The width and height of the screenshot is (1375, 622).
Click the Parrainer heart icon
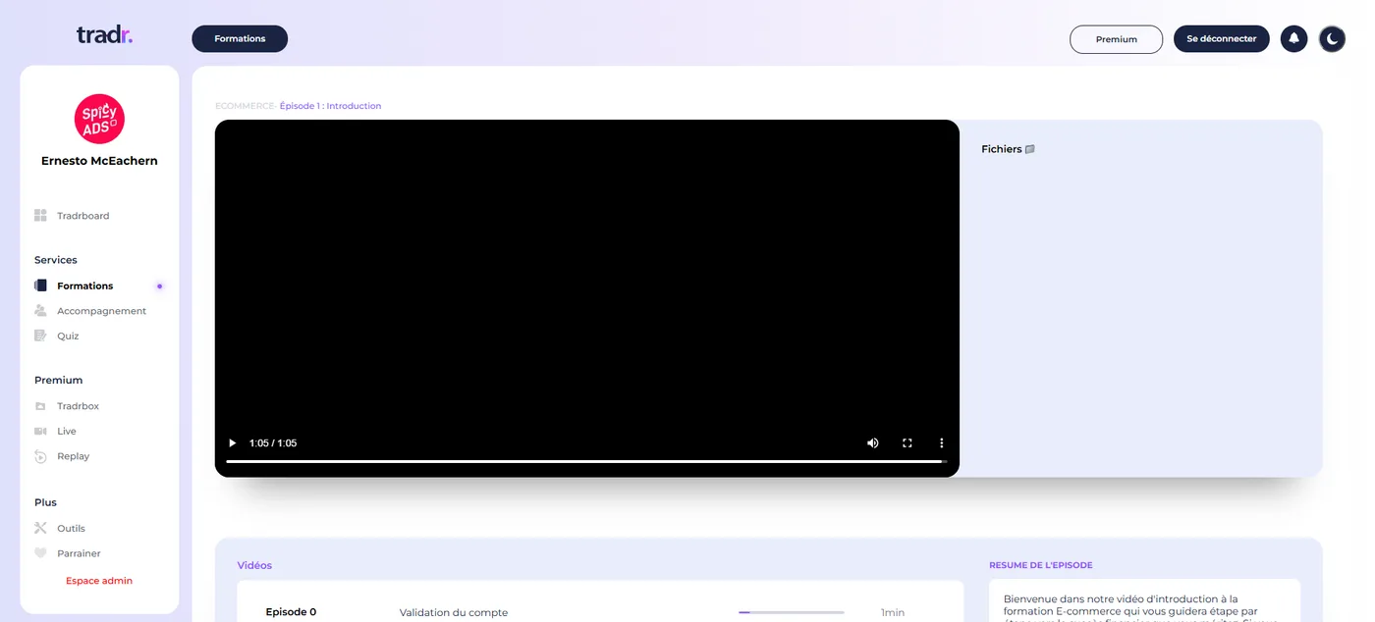pos(40,553)
